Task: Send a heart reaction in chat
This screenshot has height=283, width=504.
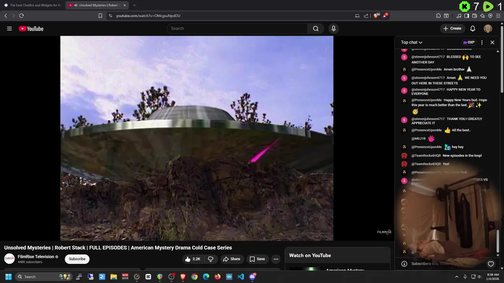Action: click(x=491, y=264)
